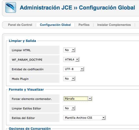139x130 pixels.
Task: Click the Formato y Visualizar section heading
Action: pos(26,90)
